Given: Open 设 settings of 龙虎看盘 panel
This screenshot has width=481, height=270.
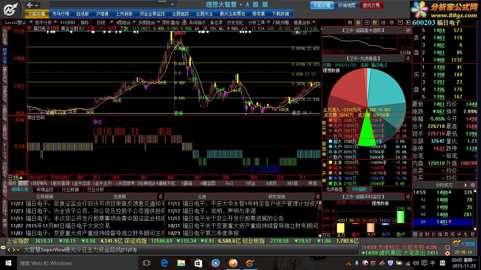Looking at the screenshot, I should click(408, 59).
